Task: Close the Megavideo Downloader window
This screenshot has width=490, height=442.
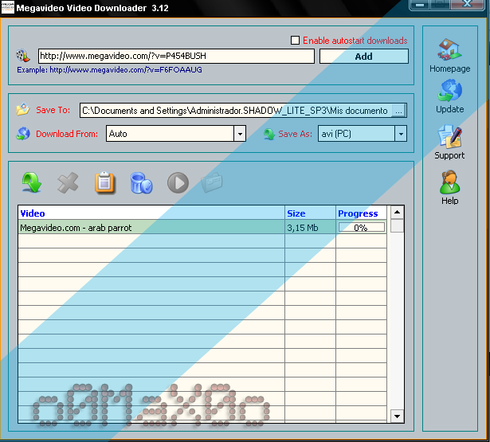Action: [468, 4]
